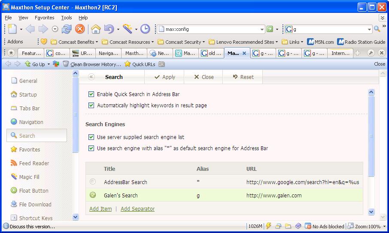Toggle default search engine alias checkbox
The height and width of the screenshot is (233, 389).
[x=91, y=148]
